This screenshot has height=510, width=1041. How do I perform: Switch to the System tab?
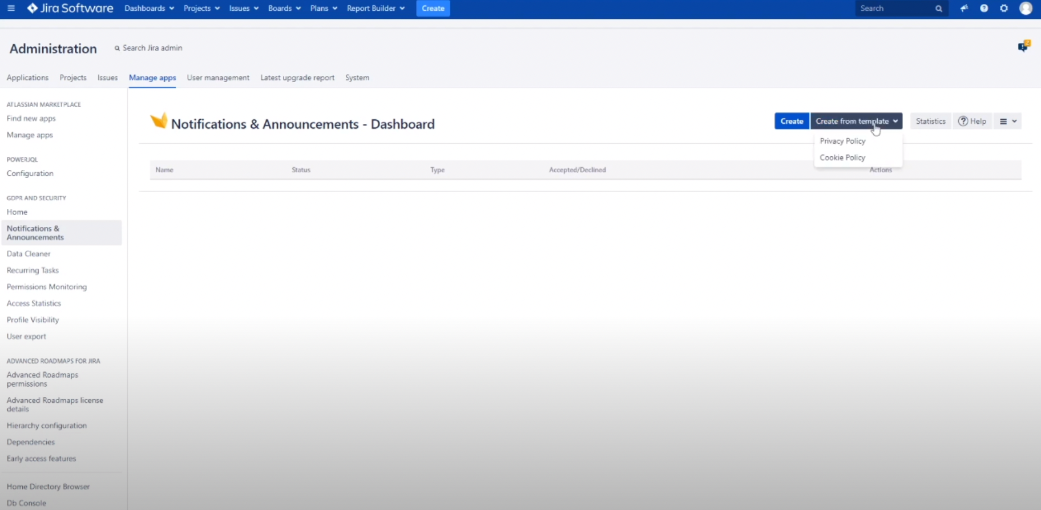click(x=357, y=78)
